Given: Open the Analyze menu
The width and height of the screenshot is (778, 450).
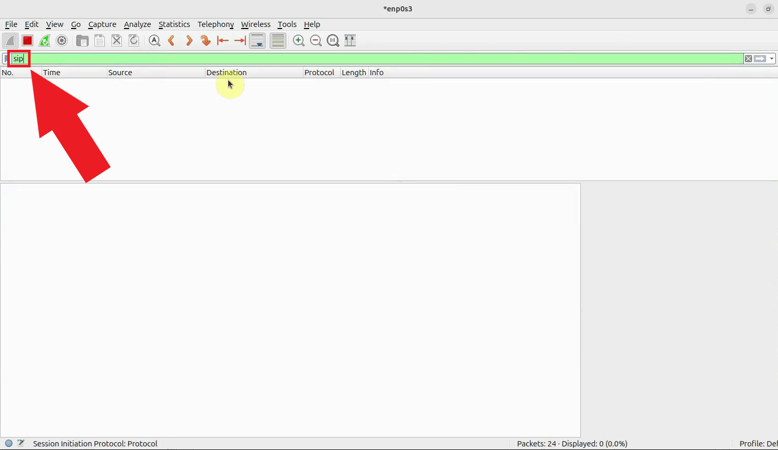Looking at the screenshot, I should click(x=137, y=24).
